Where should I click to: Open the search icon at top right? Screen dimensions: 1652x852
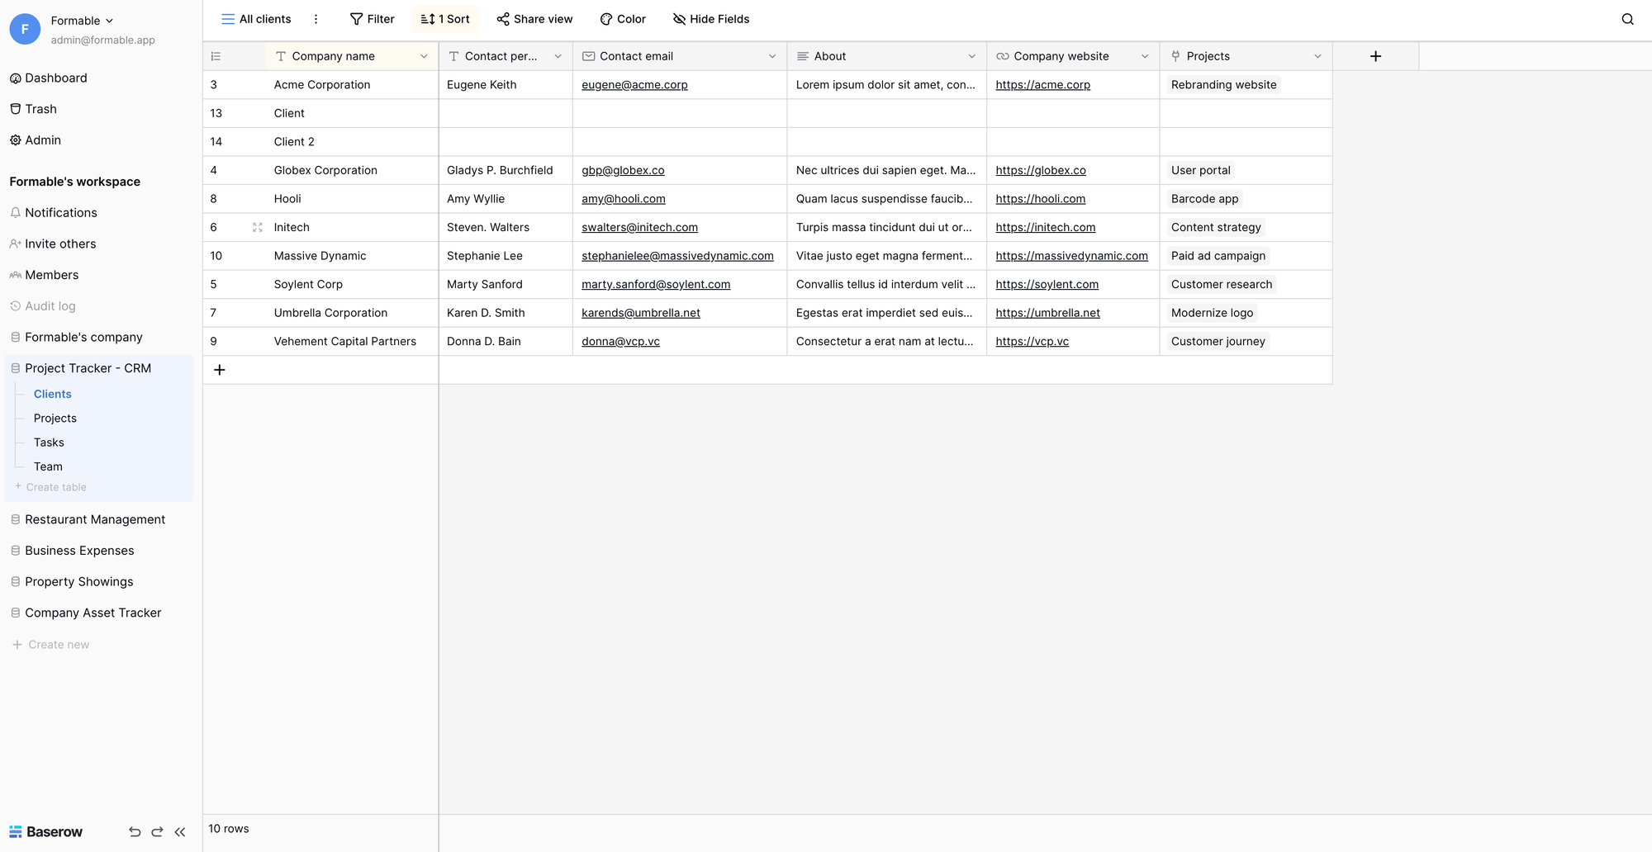tap(1628, 18)
